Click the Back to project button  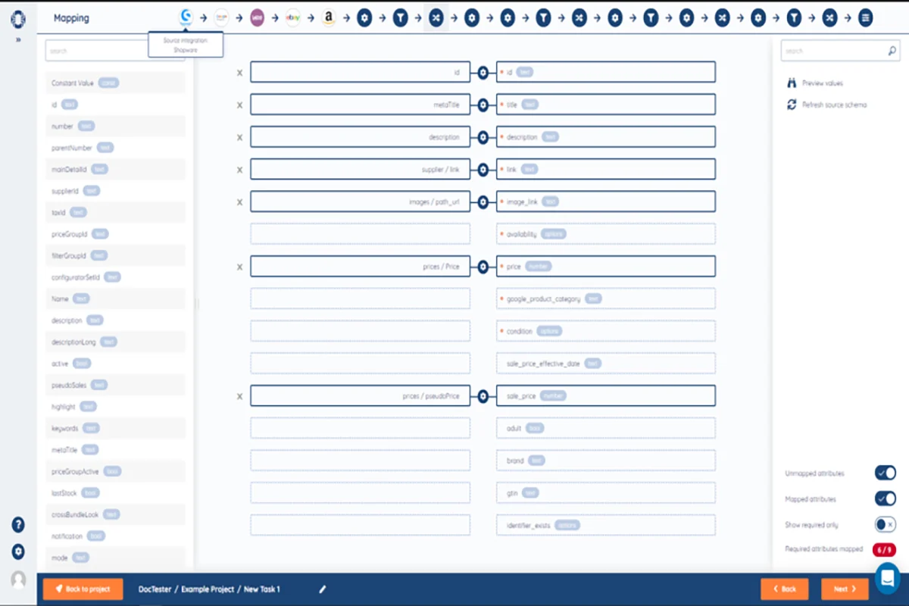coord(83,589)
